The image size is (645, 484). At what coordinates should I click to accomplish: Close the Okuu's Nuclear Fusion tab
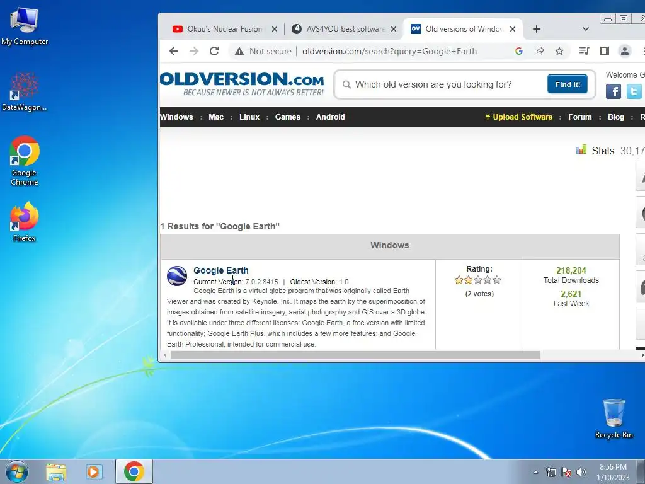click(x=275, y=29)
